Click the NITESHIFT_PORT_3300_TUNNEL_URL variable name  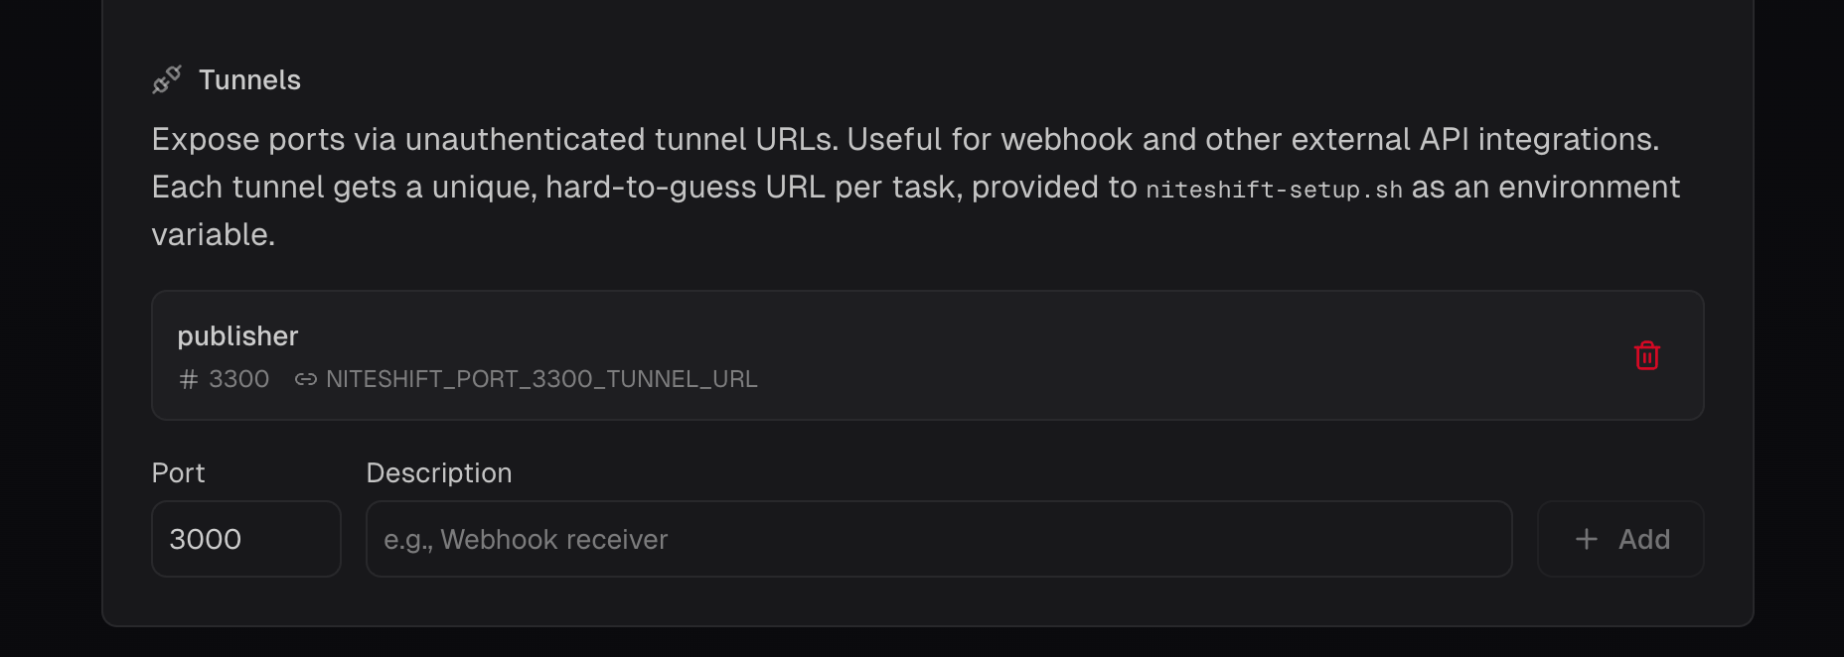pyautogui.click(x=541, y=379)
